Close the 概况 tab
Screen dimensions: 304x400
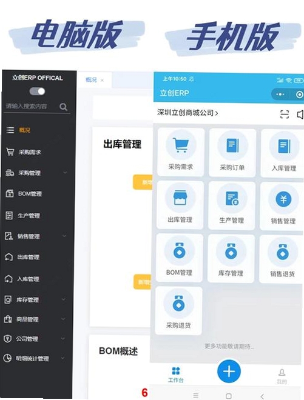[x=102, y=81]
